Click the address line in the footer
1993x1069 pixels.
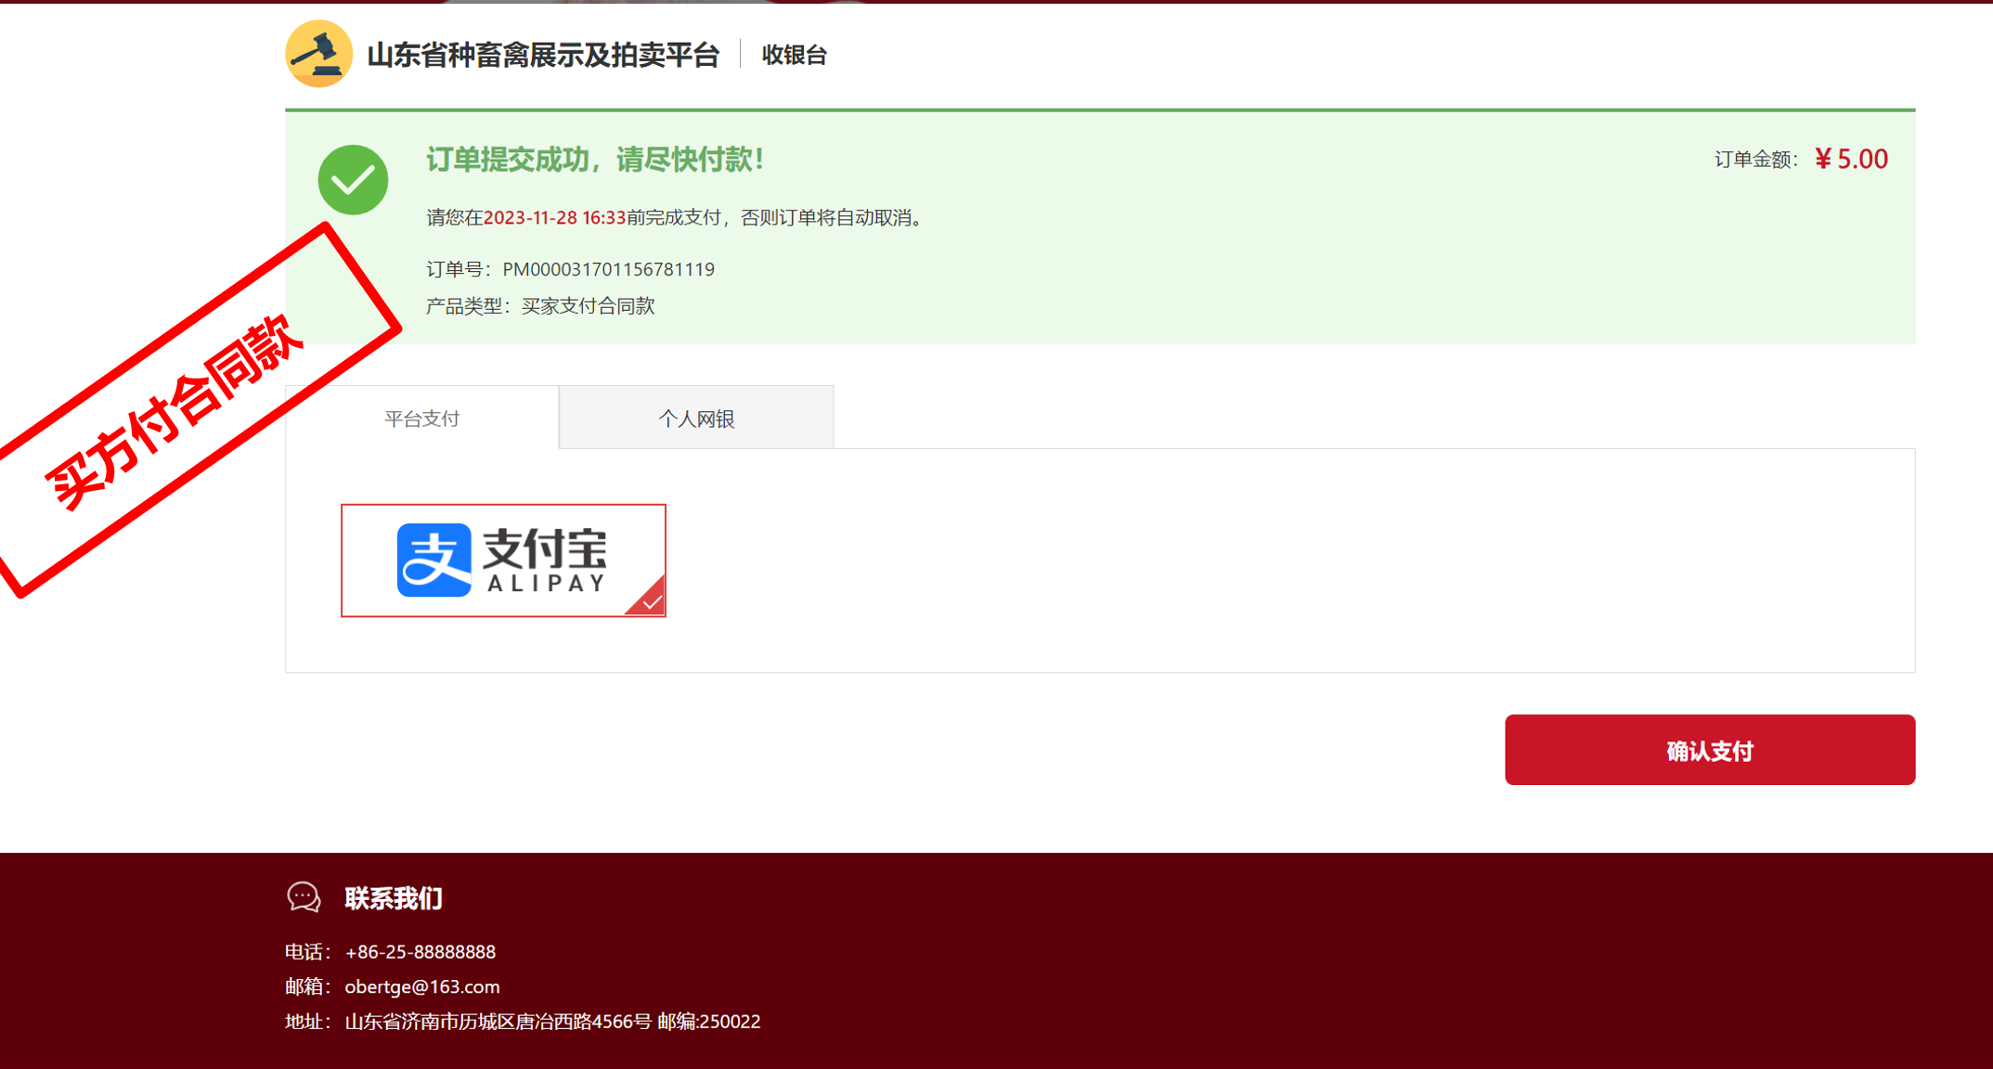point(552,1021)
